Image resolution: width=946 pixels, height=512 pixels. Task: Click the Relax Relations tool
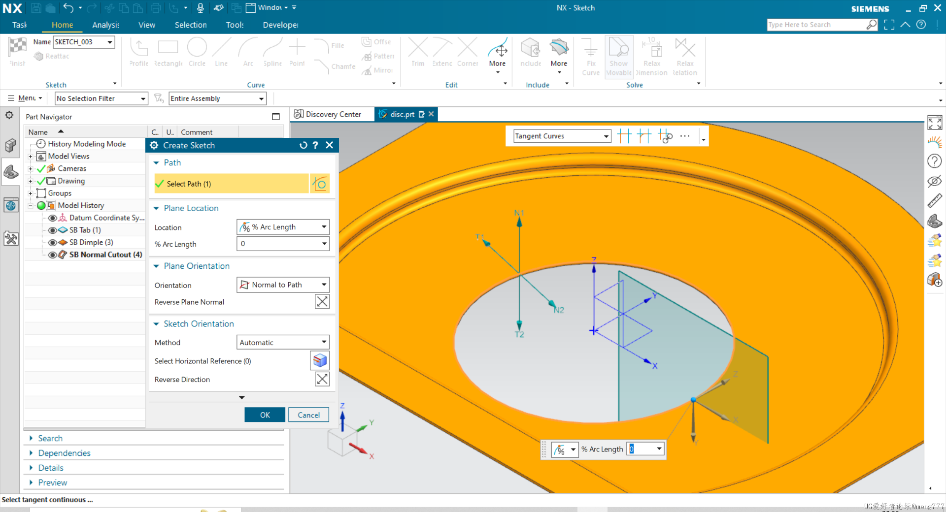685,57
